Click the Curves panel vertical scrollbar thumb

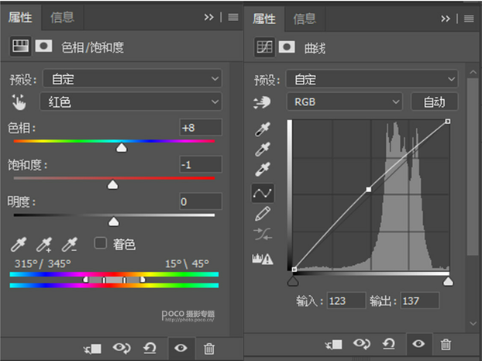click(x=472, y=167)
